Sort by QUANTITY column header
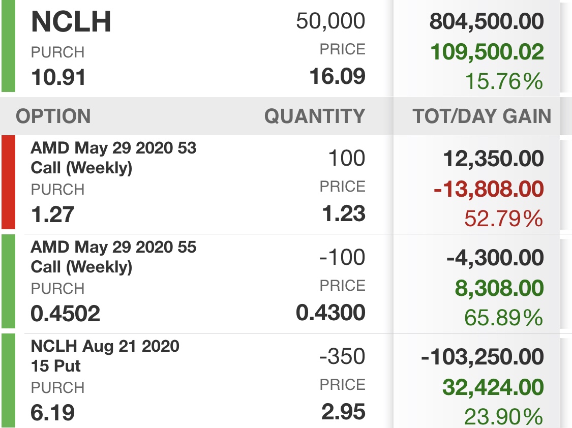Image resolution: width=572 pixels, height=428 pixels. coord(314,116)
